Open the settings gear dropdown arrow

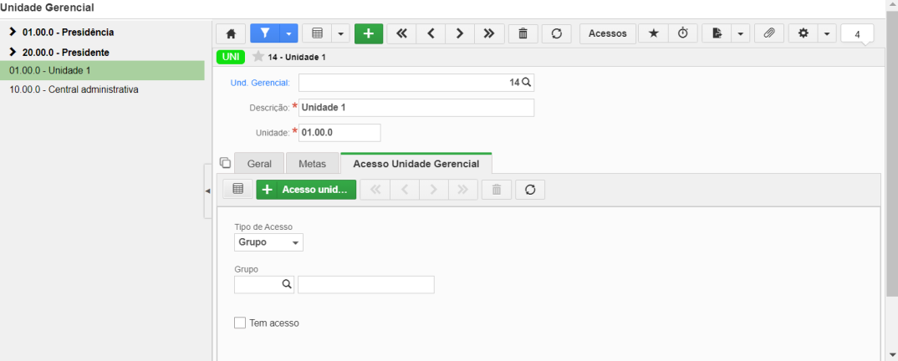pos(826,33)
